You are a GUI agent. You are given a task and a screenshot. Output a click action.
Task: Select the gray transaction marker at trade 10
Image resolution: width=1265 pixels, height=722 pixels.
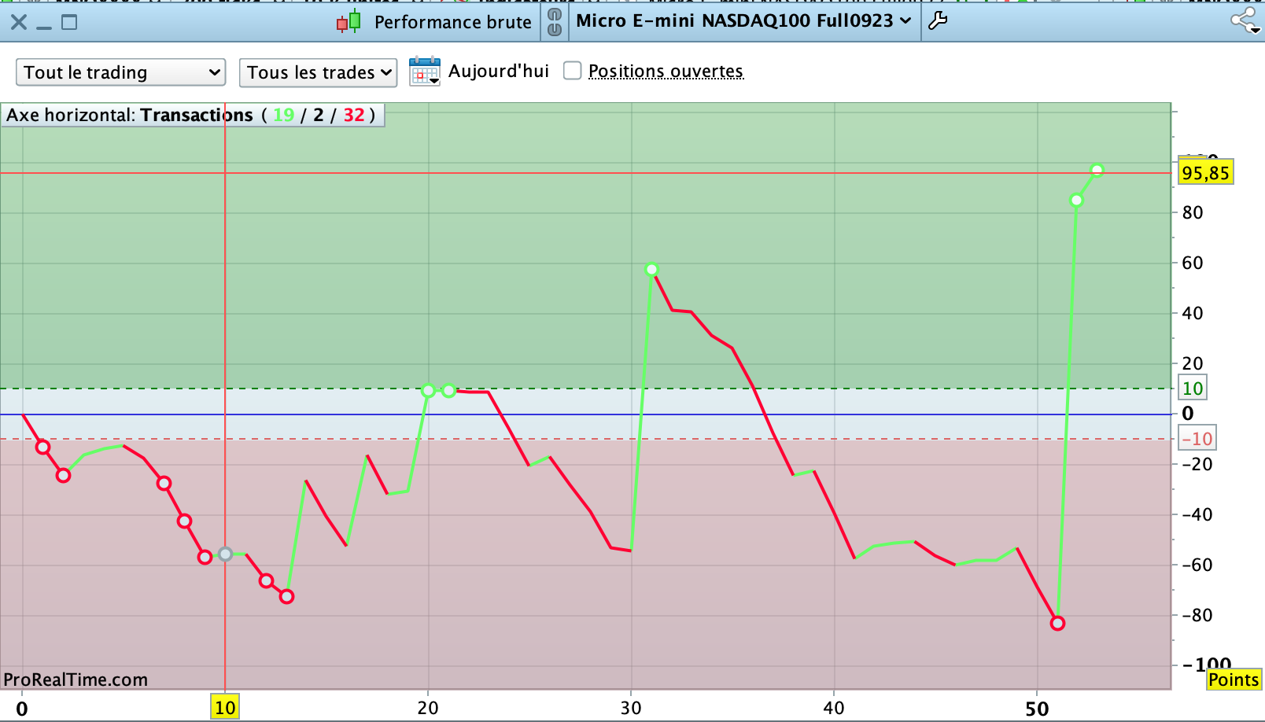(226, 554)
